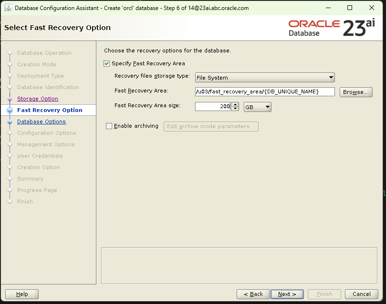Open the GB size unit dropdown
This screenshot has width=386, height=304.
pyautogui.click(x=257, y=107)
